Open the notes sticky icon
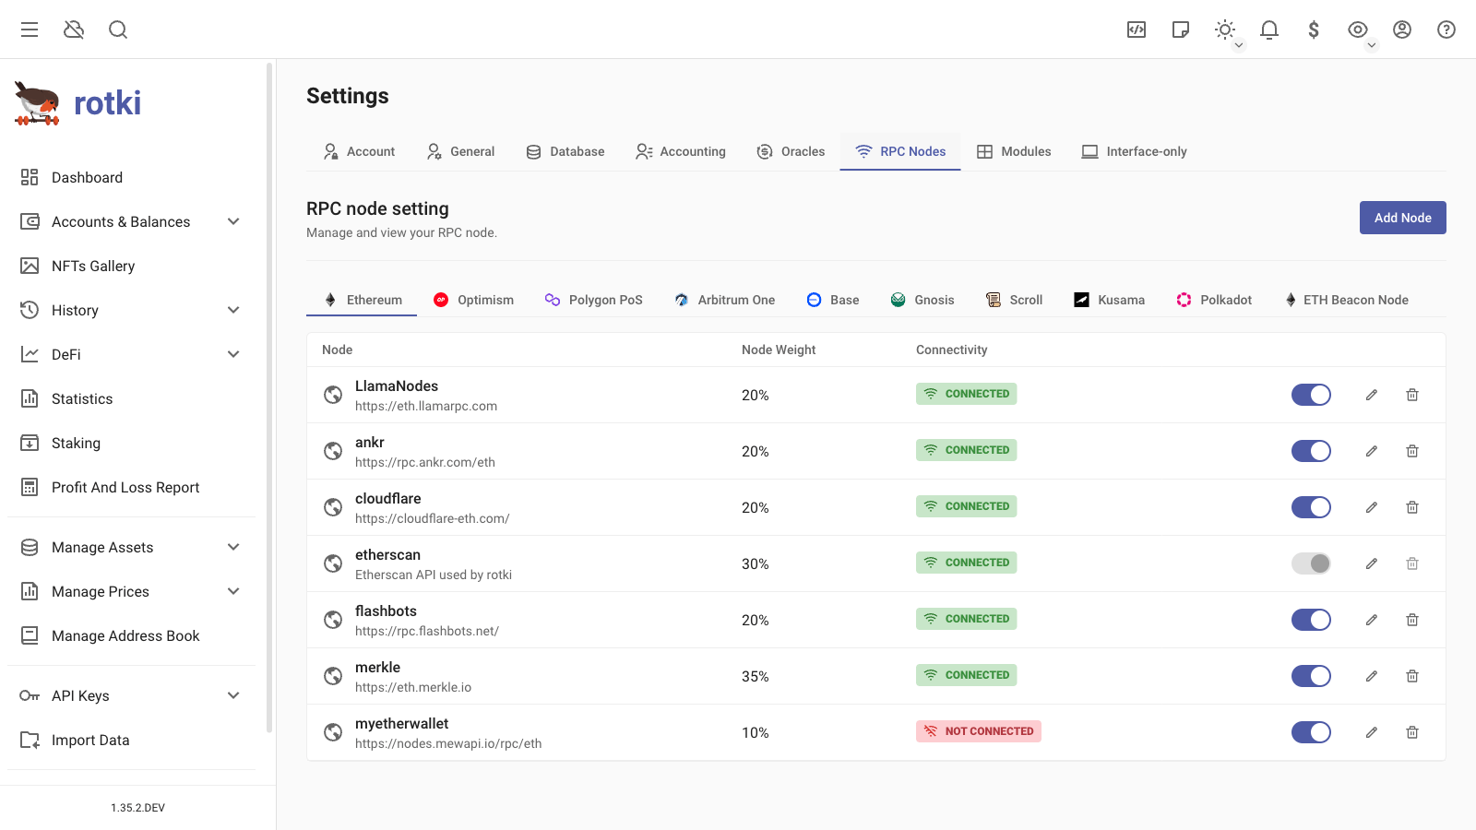 click(x=1181, y=30)
